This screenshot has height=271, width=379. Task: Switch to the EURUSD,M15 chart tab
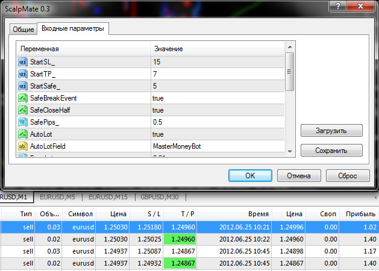click(x=108, y=197)
